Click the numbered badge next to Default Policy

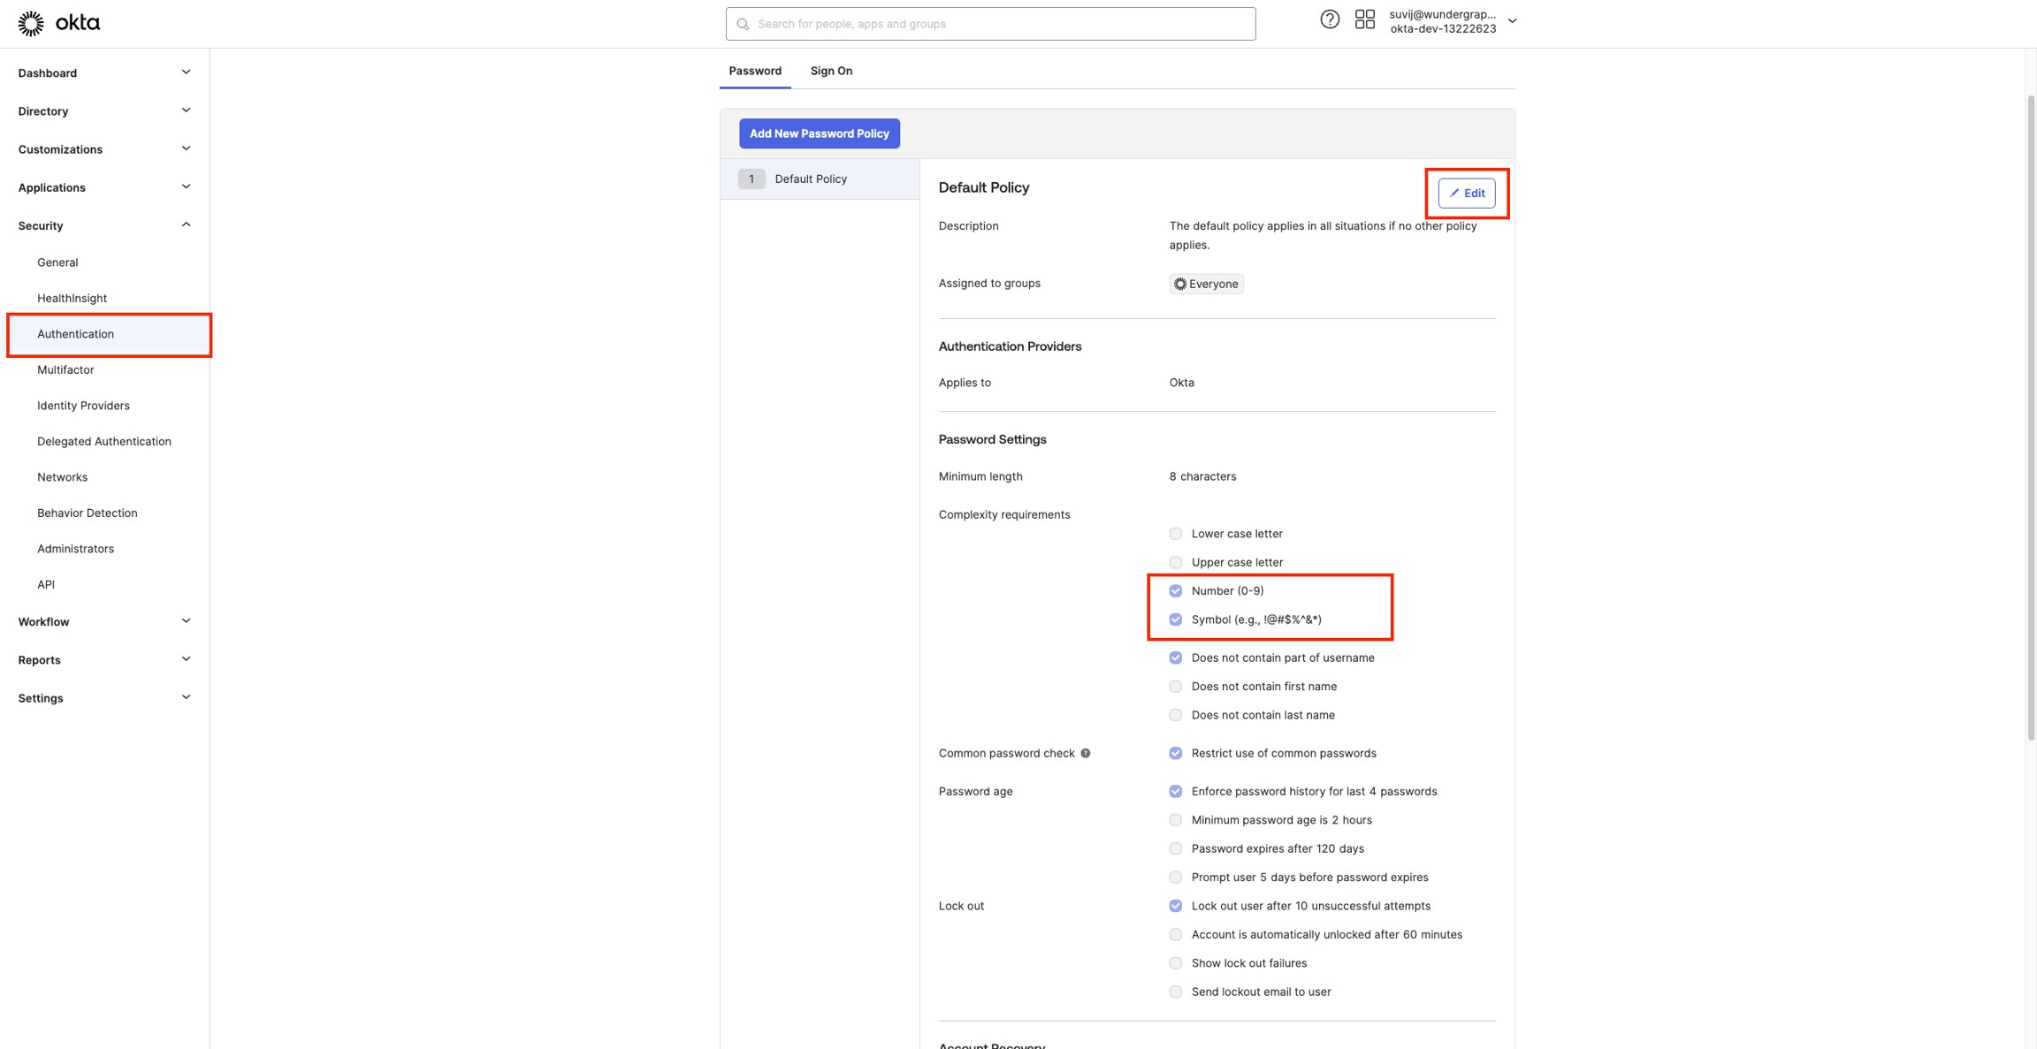[x=751, y=179]
